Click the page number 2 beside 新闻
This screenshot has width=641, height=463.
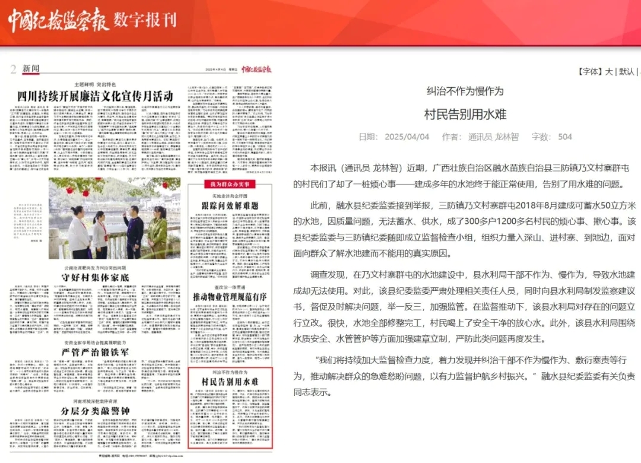click(14, 69)
